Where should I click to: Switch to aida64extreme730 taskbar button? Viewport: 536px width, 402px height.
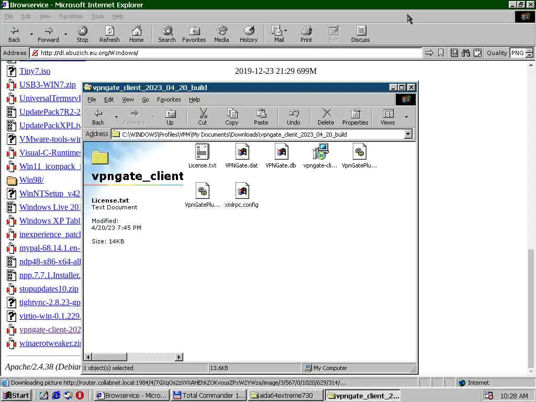point(285,396)
